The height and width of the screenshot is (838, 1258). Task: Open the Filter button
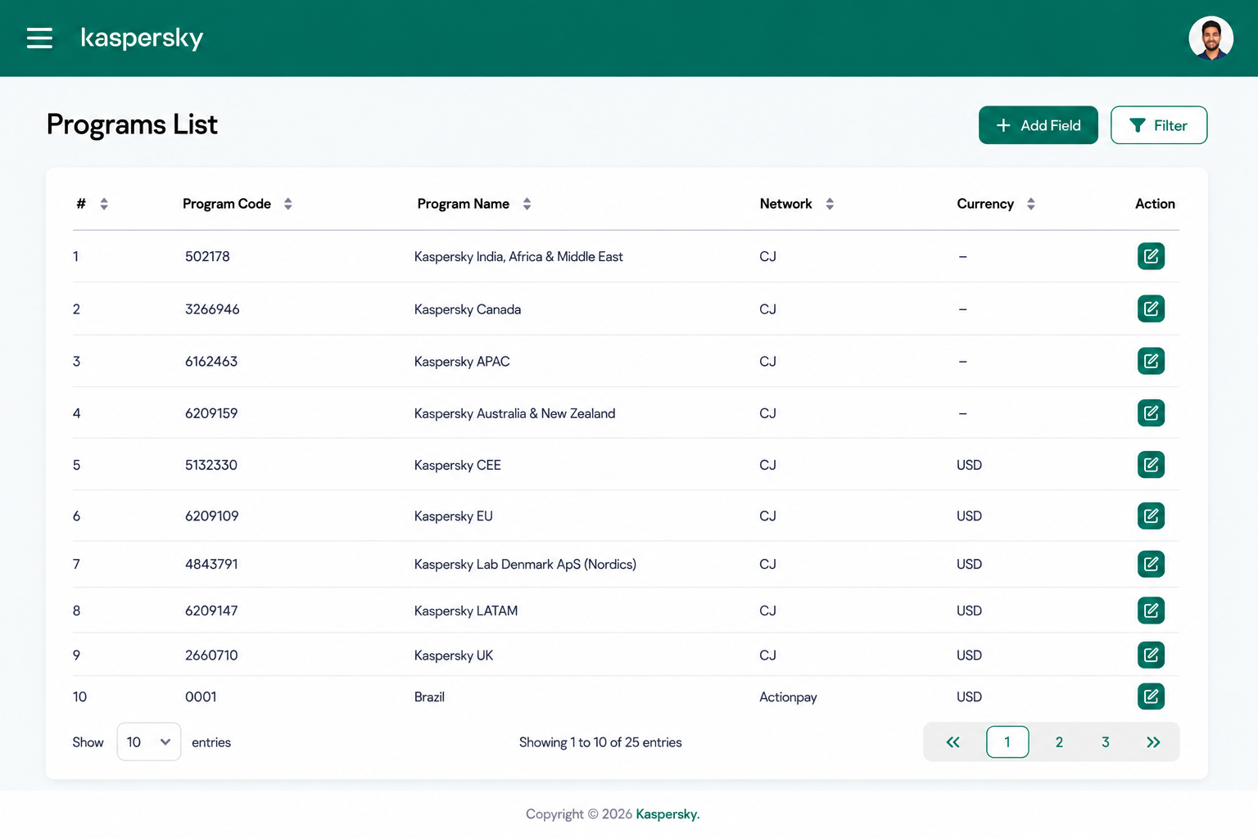point(1158,125)
